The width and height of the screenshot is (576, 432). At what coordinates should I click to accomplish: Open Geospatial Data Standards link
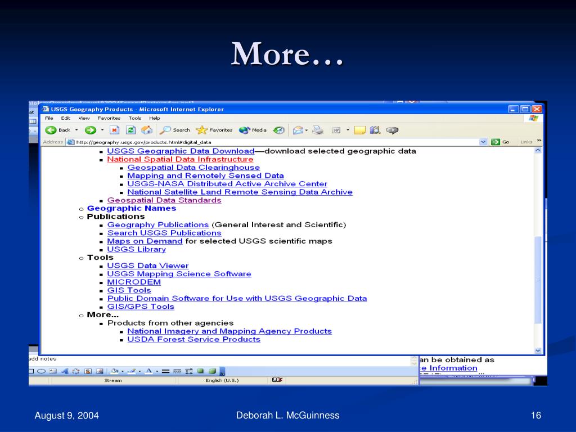[x=164, y=200]
